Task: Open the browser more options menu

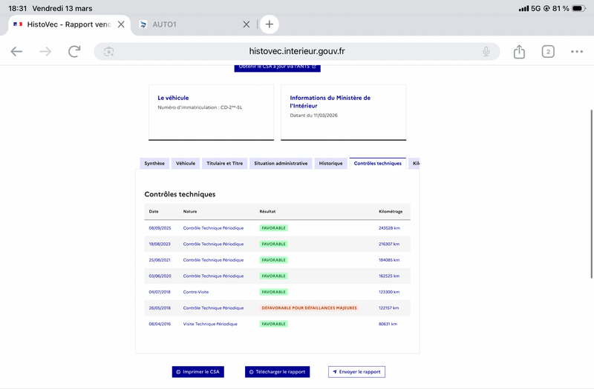Action: [x=577, y=51]
